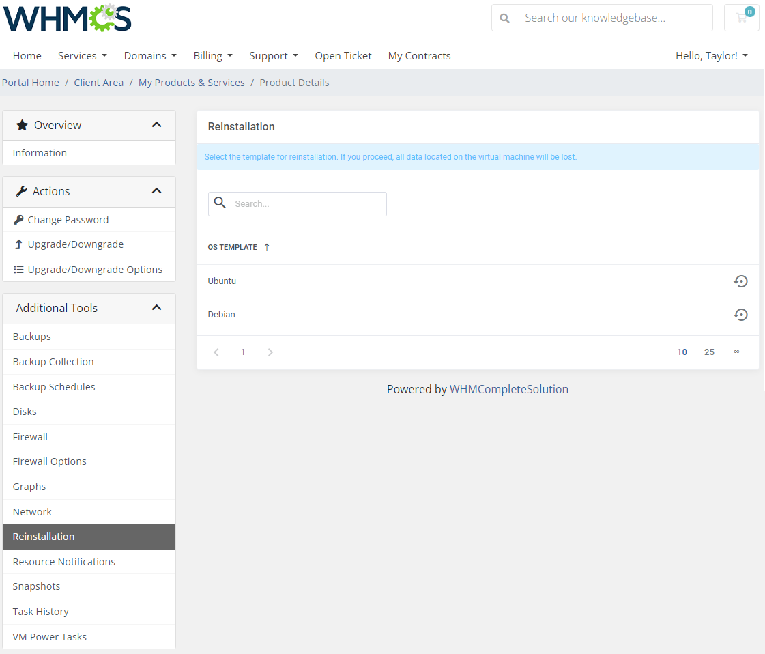Screen dimensions: 765x654
Task: Click WHMCompleteSolution link
Action: coord(509,389)
